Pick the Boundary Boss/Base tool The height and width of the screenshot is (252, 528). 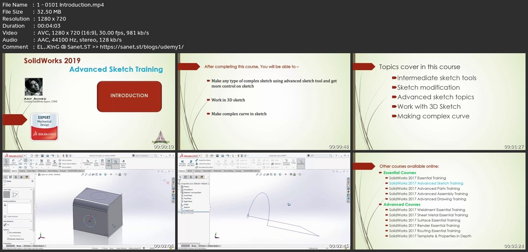click(x=205, y=167)
